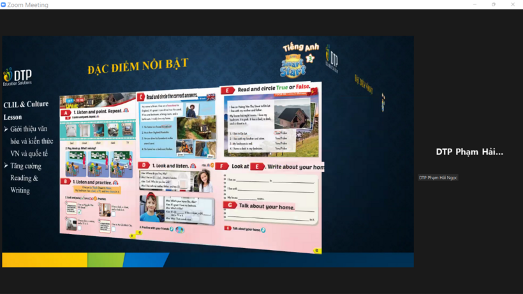The height and width of the screenshot is (294, 523).
Task: Click the CLIL & Culture Lesson text
Action: click(26, 110)
